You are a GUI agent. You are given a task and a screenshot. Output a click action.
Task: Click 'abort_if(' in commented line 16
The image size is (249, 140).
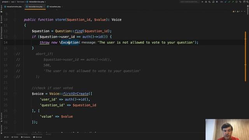44,54
